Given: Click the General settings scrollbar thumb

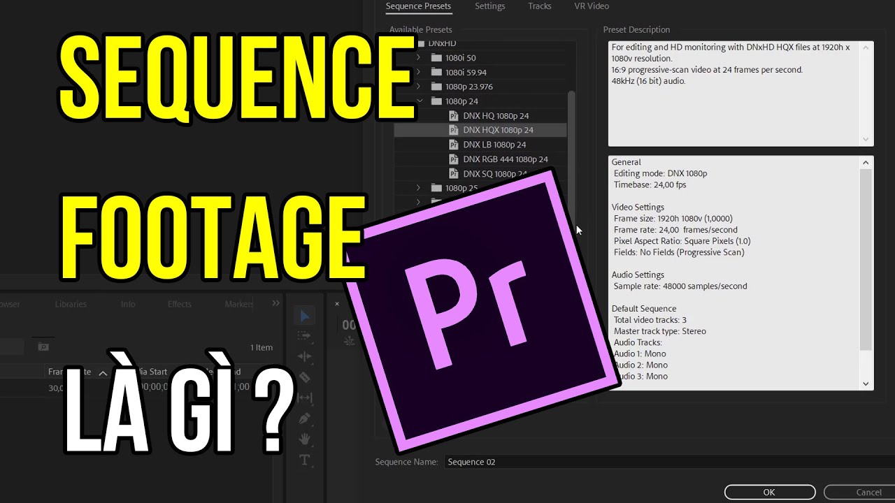Looking at the screenshot, I should pyautogui.click(x=866, y=258).
